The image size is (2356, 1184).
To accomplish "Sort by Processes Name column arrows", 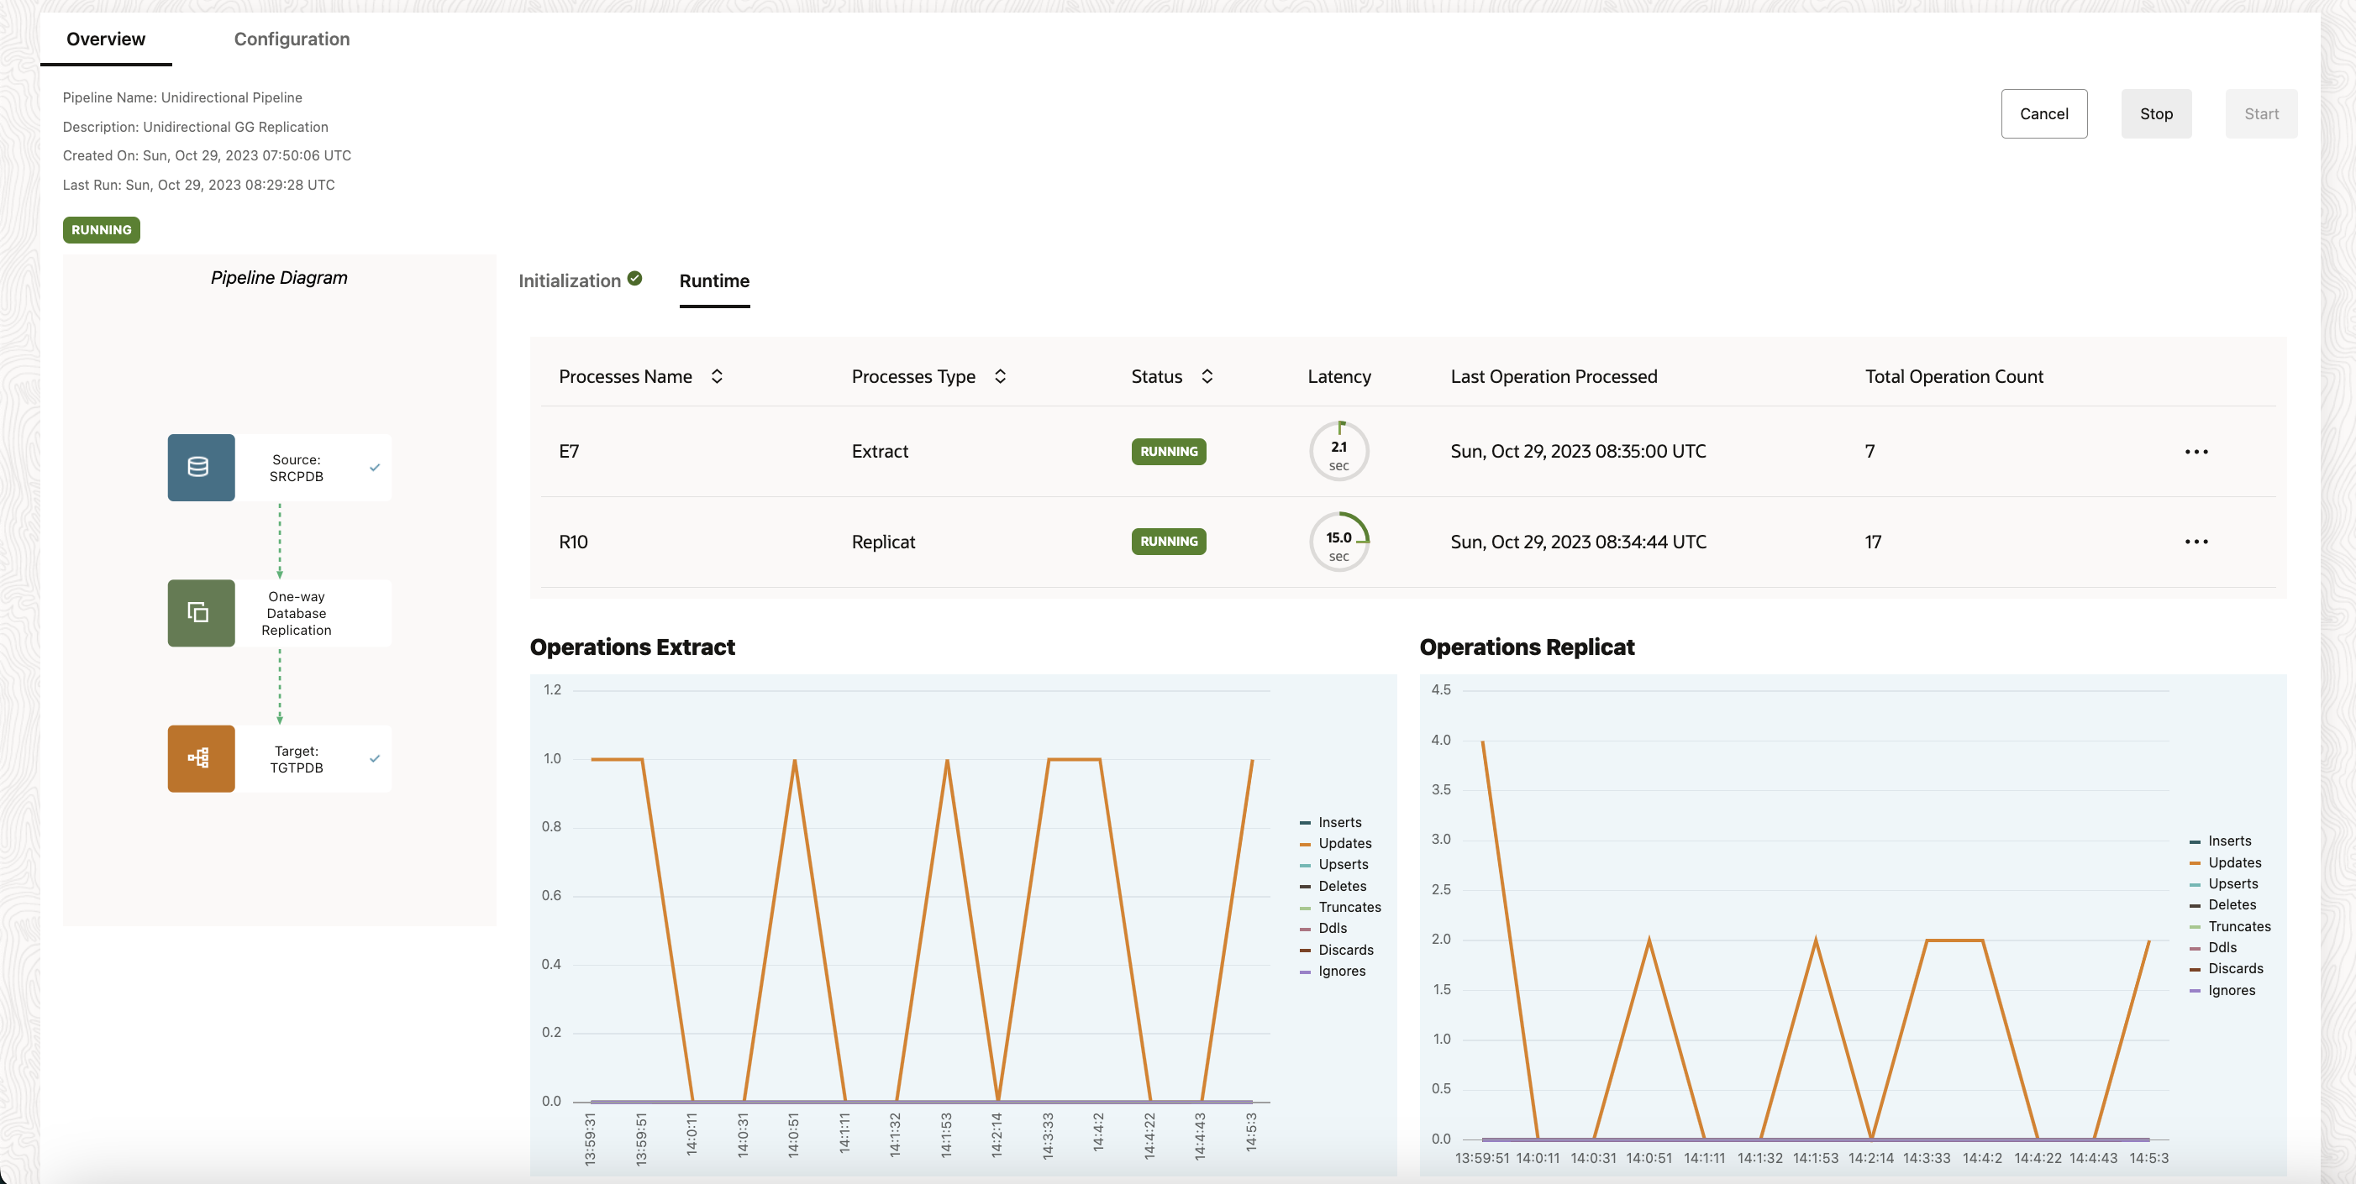I will click(x=717, y=377).
